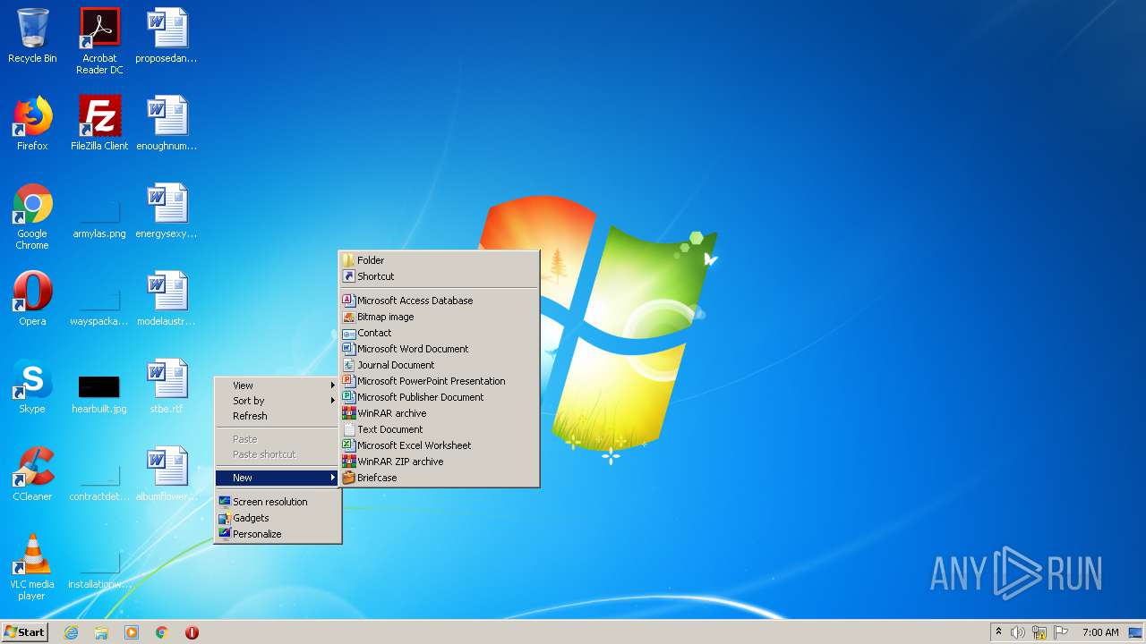Viewport: 1146px width, 644px height.
Task: Select the contractdet... file icon
Action: click(99, 479)
